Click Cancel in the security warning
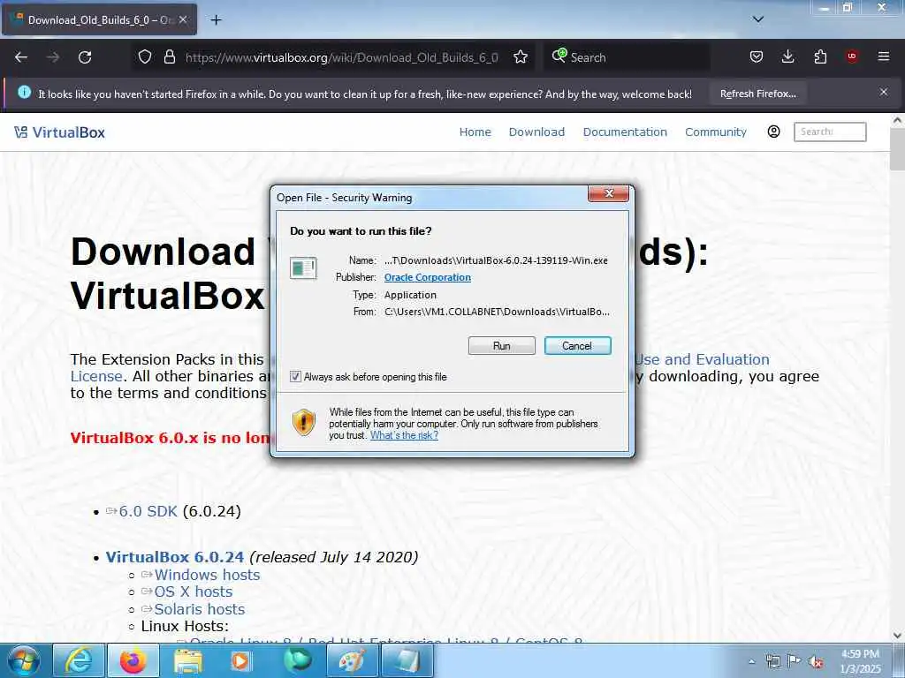Screen dimensions: 905x678 coord(577,346)
